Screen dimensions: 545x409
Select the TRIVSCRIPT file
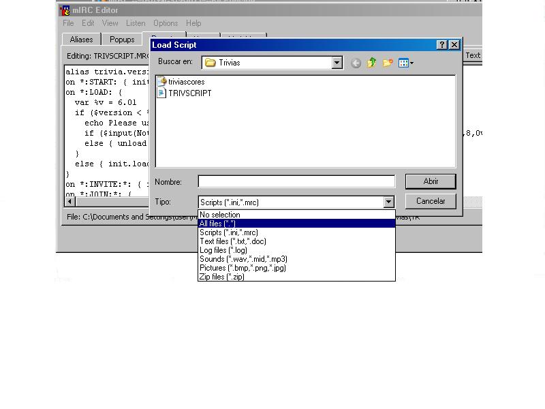tap(189, 93)
